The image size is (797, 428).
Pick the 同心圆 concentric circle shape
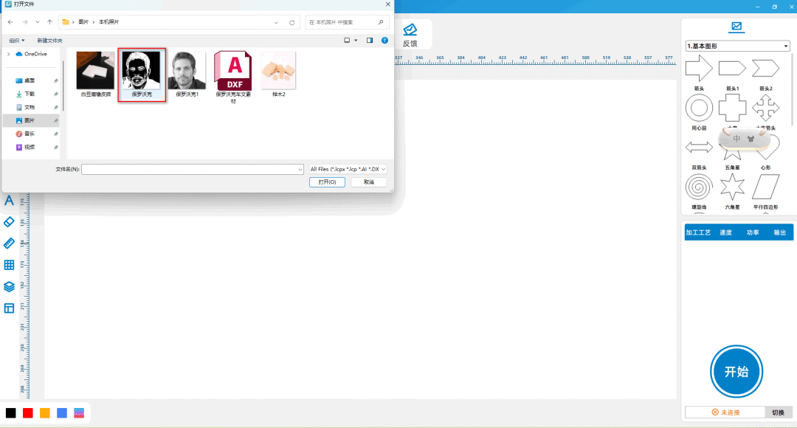(699, 109)
